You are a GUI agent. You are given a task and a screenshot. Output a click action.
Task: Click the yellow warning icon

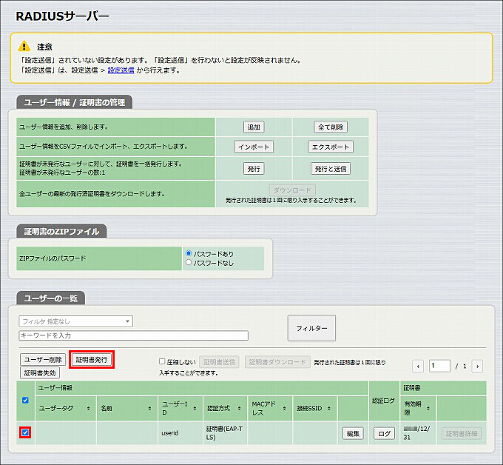24,46
